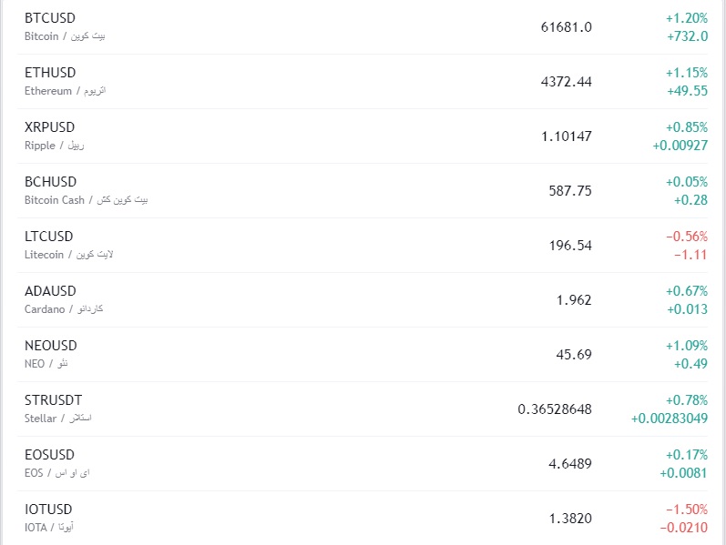Viewport: 726px width, 545px height.
Task: Click NEO's +1.09% change value
Action: pos(686,346)
